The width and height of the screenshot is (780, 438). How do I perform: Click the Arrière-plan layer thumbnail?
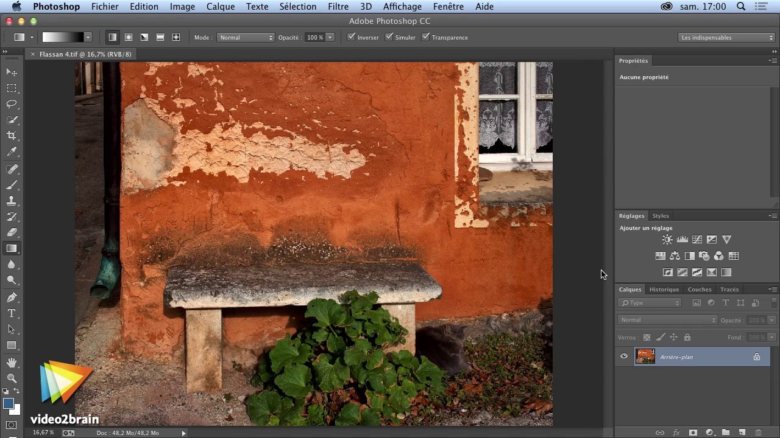pyautogui.click(x=645, y=356)
